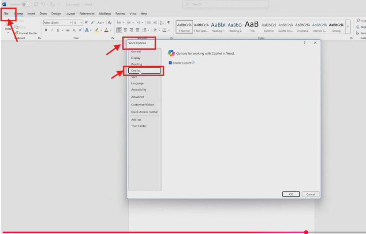Open the Review tab
Viewport: 366px width, 234px height.
[x=120, y=14]
